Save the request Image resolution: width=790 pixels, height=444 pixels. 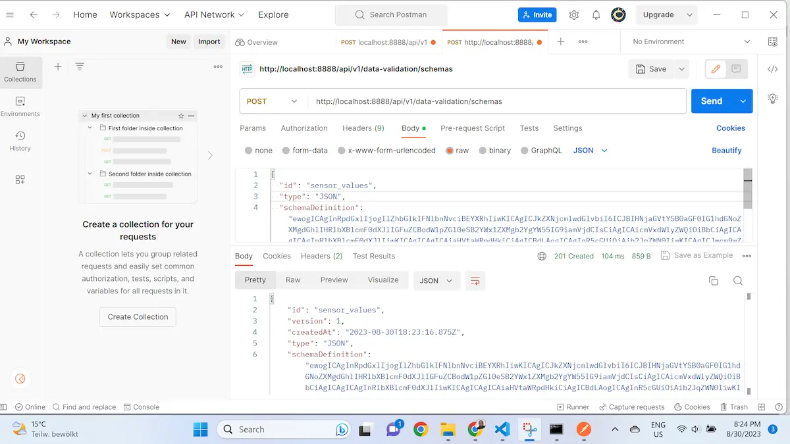tap(651, 69)
